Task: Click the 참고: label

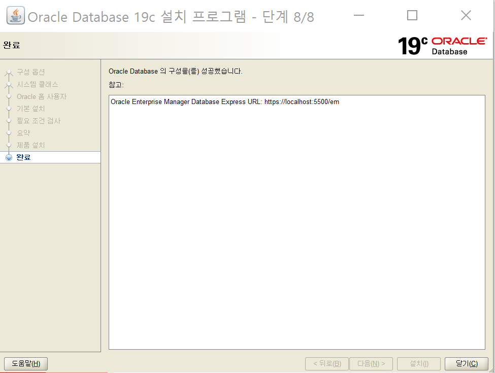Action: click(x=116, y=85)
